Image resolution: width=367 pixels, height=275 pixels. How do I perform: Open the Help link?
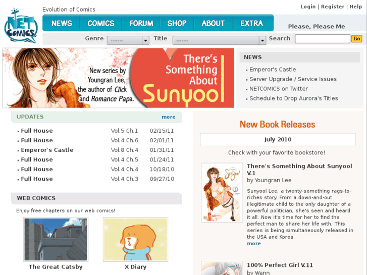355,7
